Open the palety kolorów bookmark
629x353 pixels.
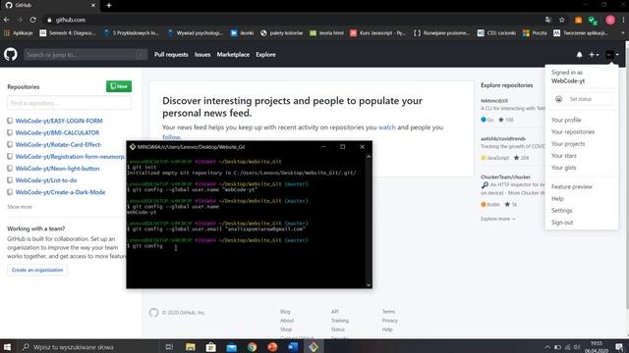click(x=281, y=33)
